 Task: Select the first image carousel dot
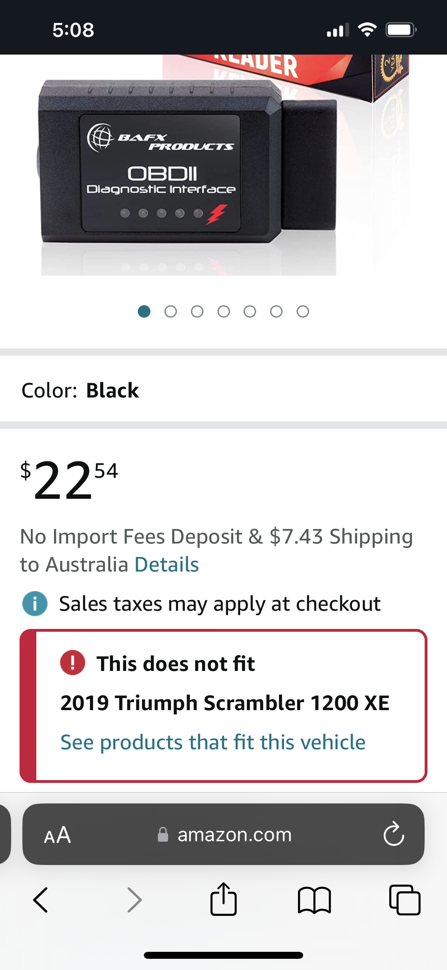144,311
